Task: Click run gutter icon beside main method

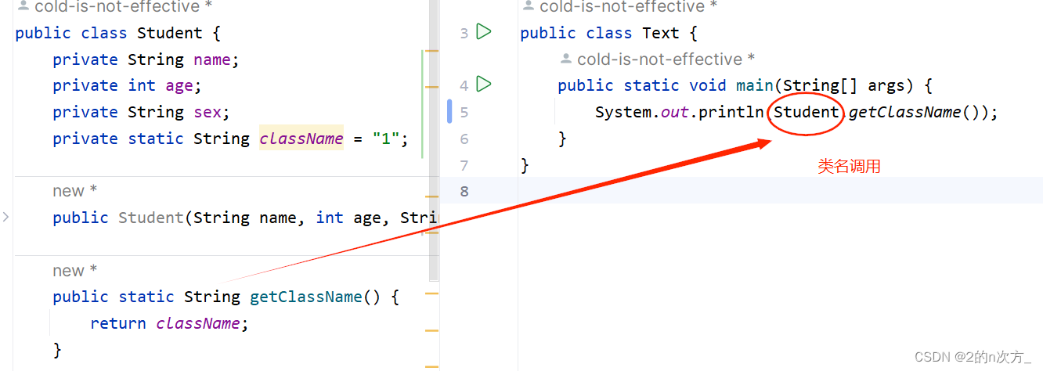Action: click(x=484, y=84)
